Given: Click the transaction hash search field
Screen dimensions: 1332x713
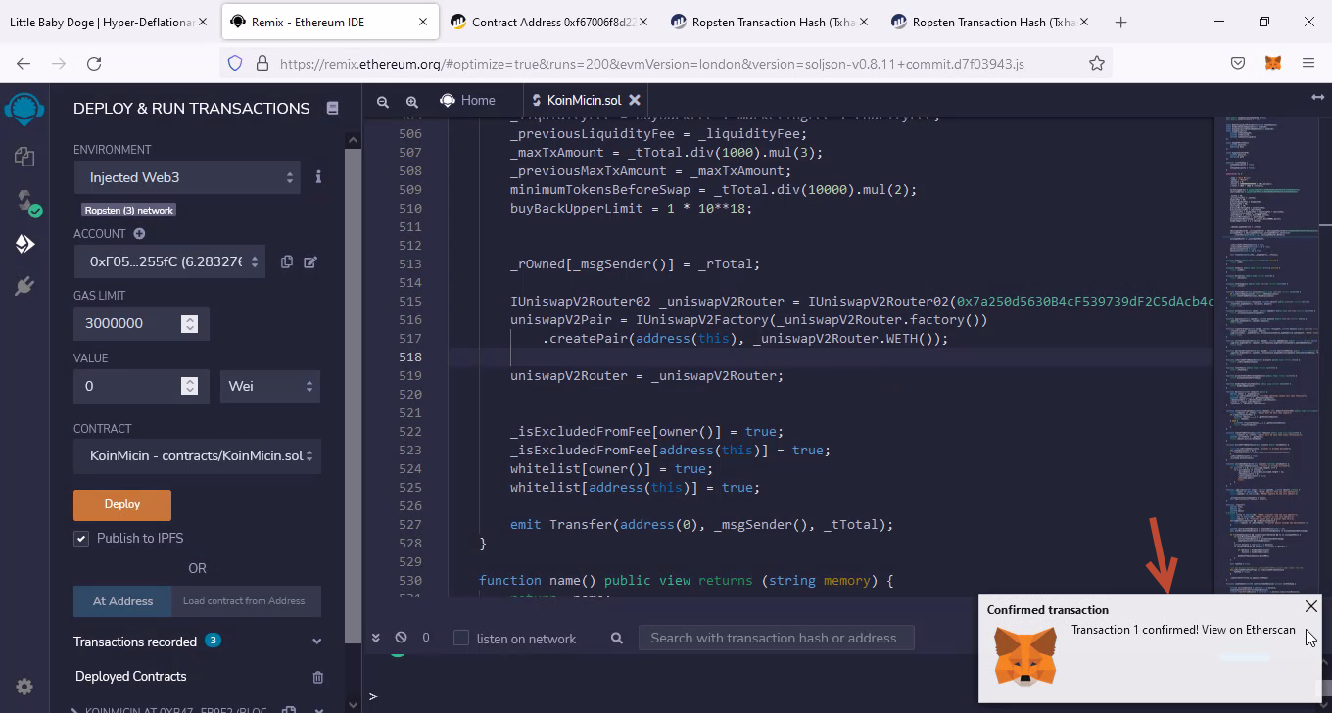Looking at the screenshot, I should (775, 638).
